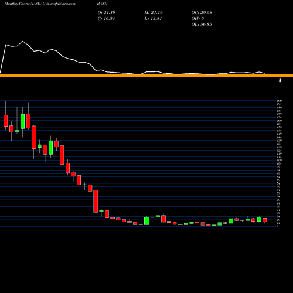Click the 199 price axis label

coord(280,101)
